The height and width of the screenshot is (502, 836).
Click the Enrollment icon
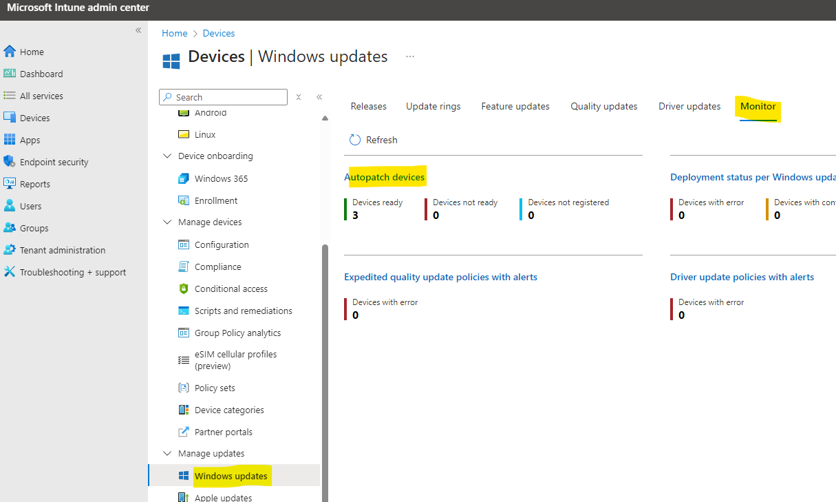coord(184,200)
